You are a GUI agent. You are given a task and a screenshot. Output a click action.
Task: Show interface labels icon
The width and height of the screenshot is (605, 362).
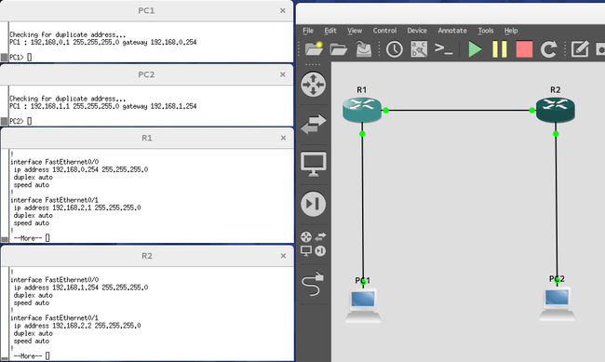click(419, 49)
